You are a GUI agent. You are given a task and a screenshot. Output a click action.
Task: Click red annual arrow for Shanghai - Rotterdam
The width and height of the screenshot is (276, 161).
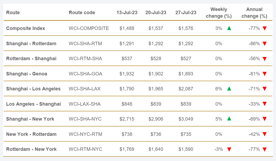pos(264,44)
